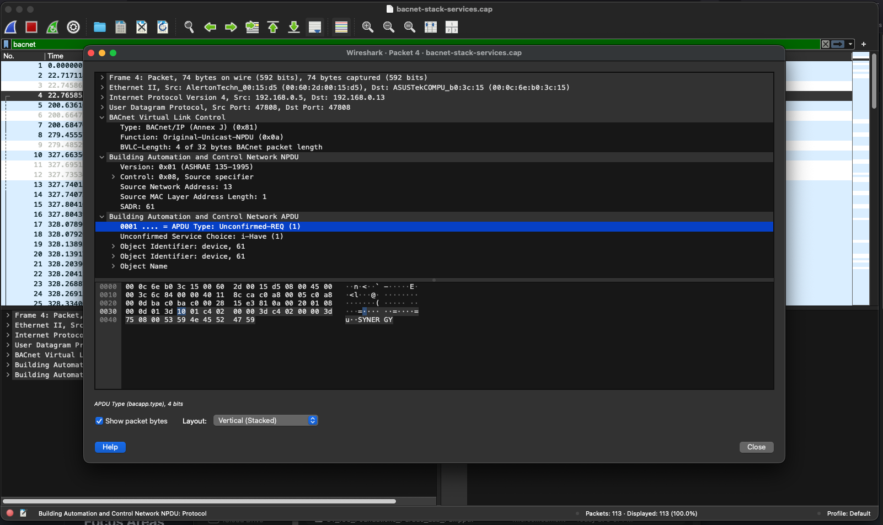Open the find packet tool
The height and width of the screenshot is (525, 883).
pos(189,26)
